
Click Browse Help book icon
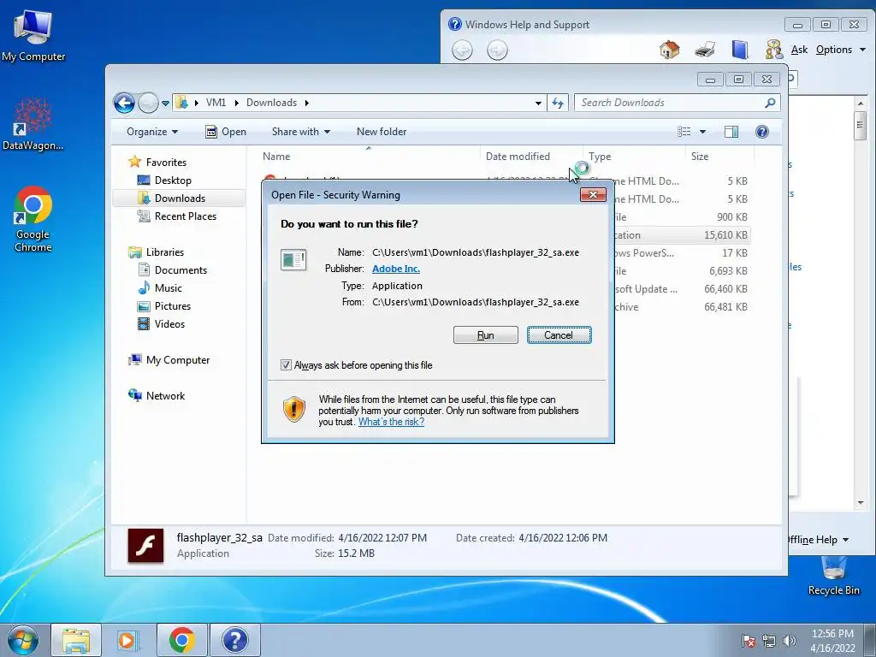[740, 50]
